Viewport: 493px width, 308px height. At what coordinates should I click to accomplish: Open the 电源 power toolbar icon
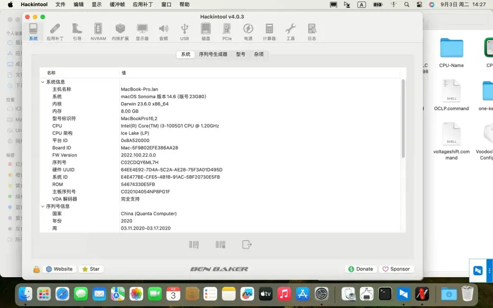(x=248, y=32)
